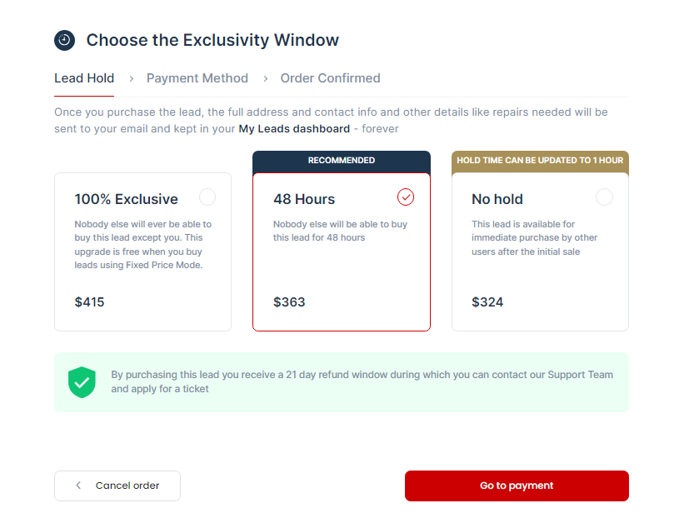Click the Cancel order button
Image resolution: width=679 pixels, height=523 pixels.
coord(117,486)
